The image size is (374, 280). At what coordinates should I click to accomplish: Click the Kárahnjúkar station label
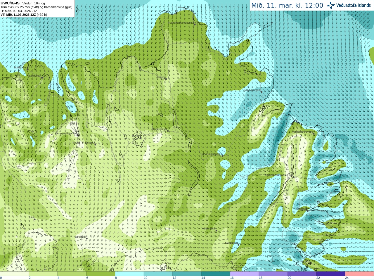[209, 229]
